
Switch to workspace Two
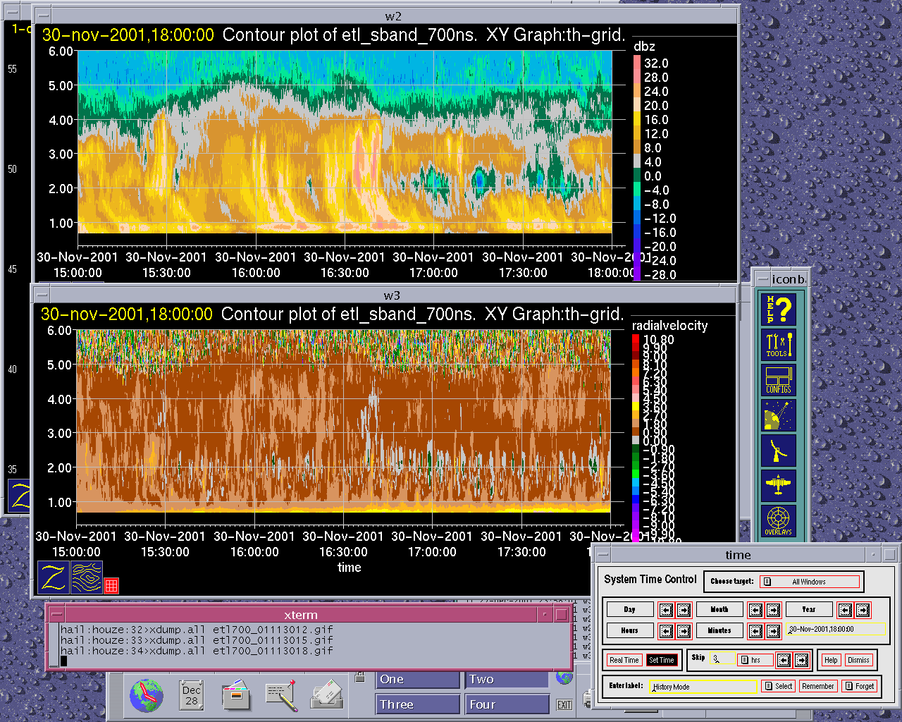pos(505,680)
